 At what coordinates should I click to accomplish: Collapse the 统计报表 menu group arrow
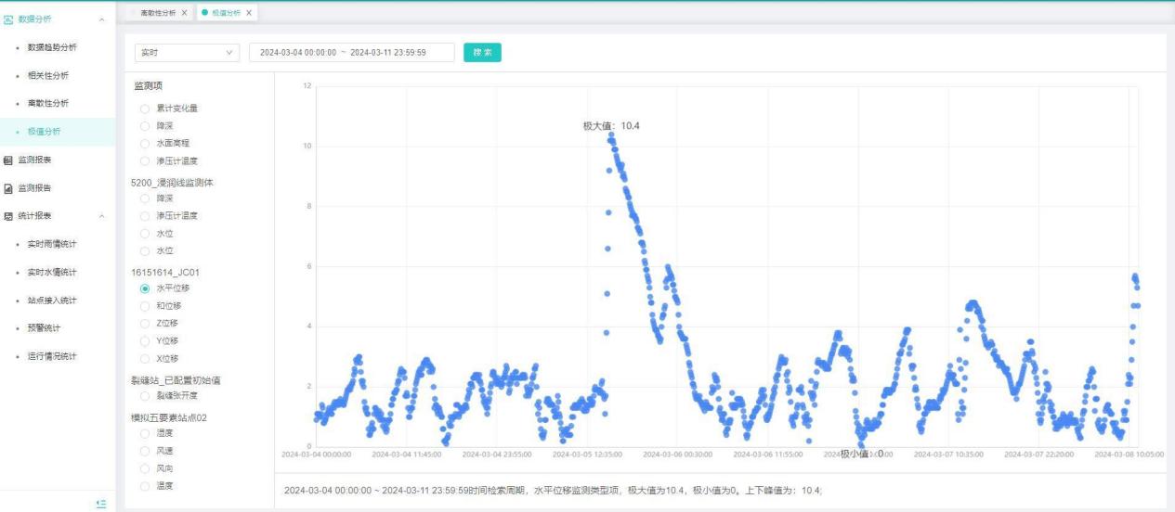coord(101,216)
